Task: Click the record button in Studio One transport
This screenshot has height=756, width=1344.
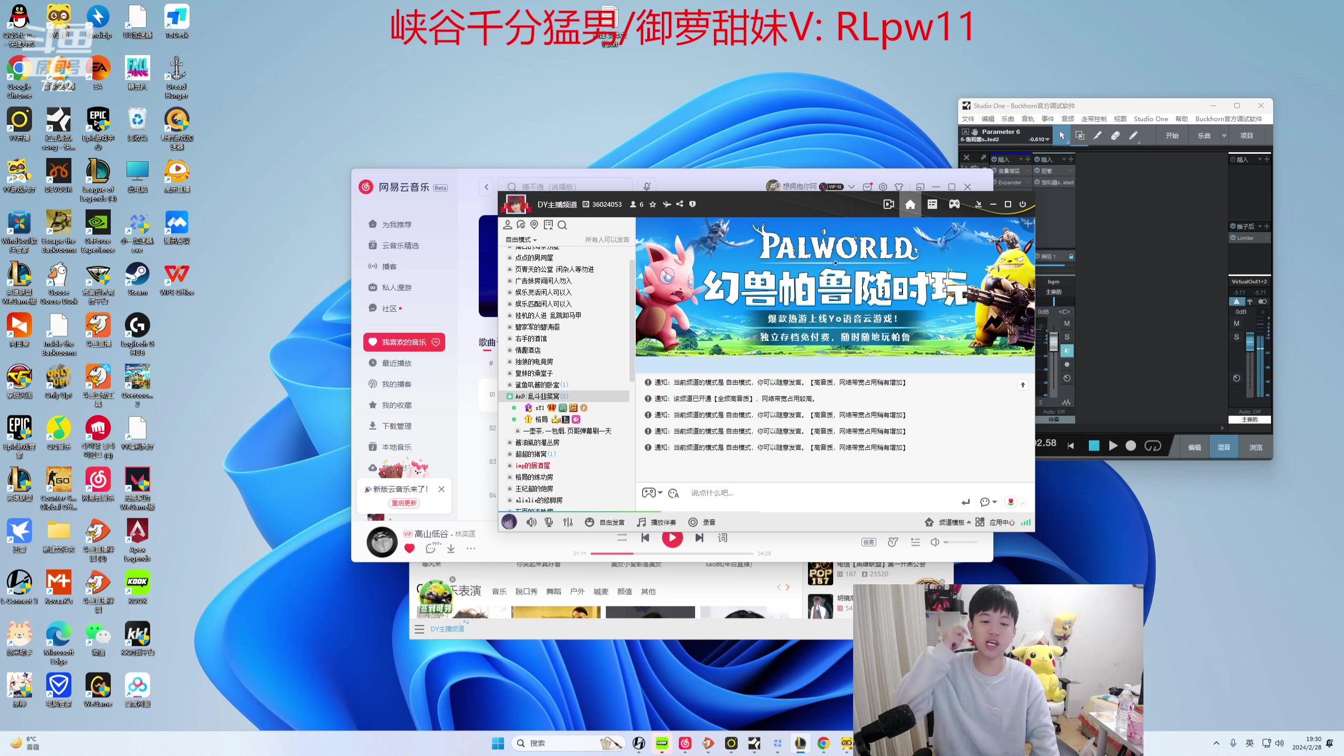Action: click(1130, 445)
